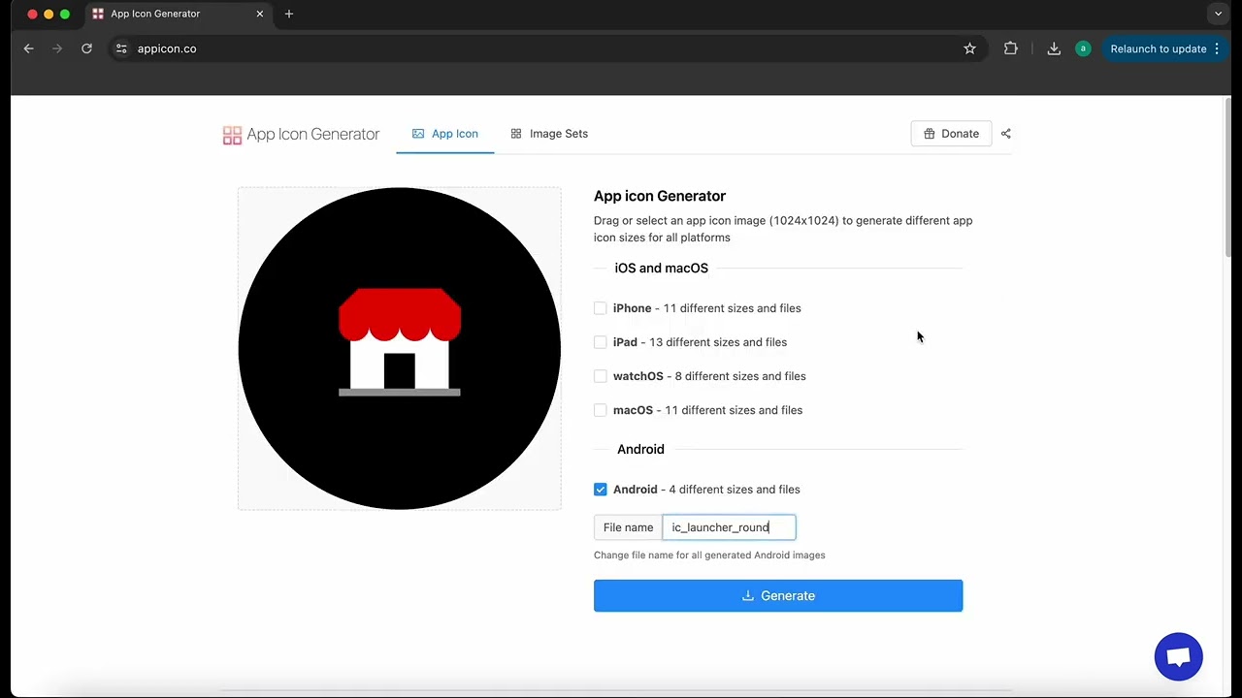Uncheck the Android checkbox

coord(601,490)
